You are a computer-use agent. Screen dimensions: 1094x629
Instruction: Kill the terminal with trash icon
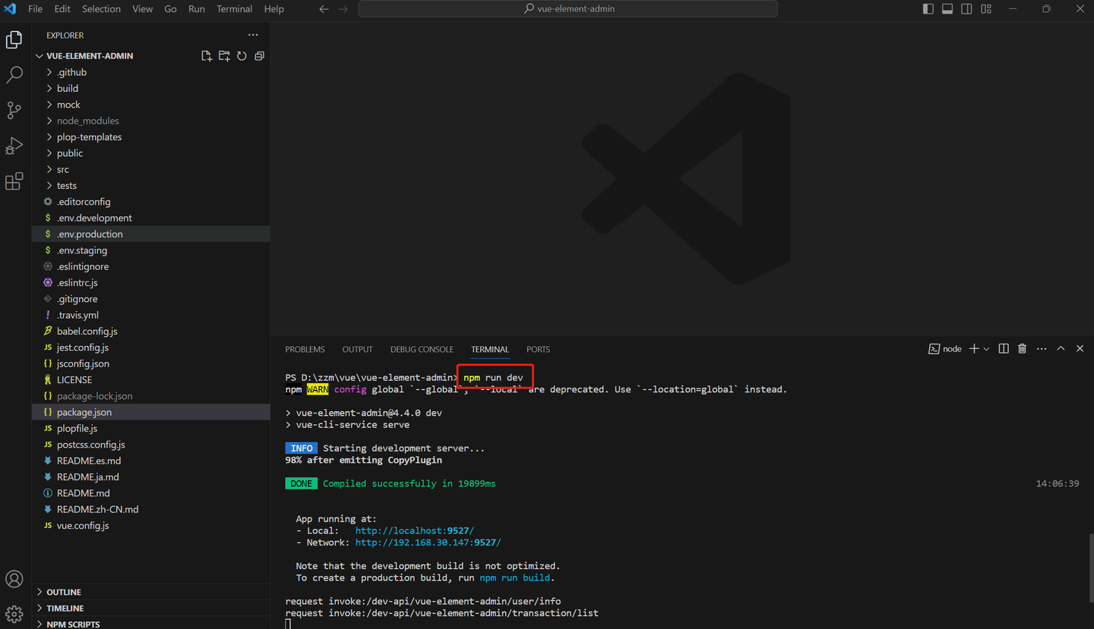click(x=1022, y=349)
